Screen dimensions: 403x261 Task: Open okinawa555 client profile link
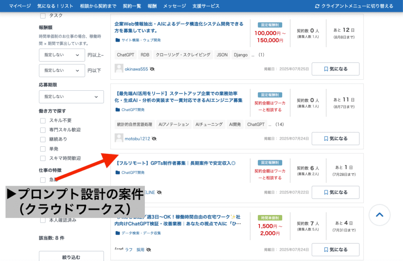tap(136, 69)
